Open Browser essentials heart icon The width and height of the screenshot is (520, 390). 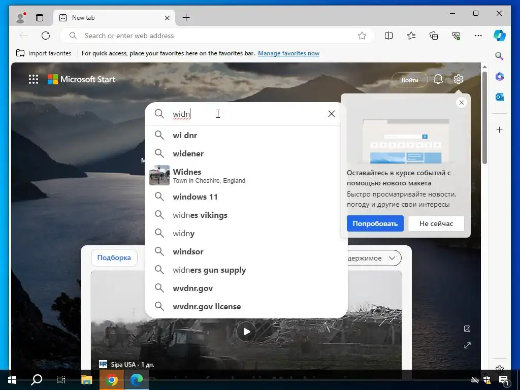pyautogui.click(x=457, y=36)
